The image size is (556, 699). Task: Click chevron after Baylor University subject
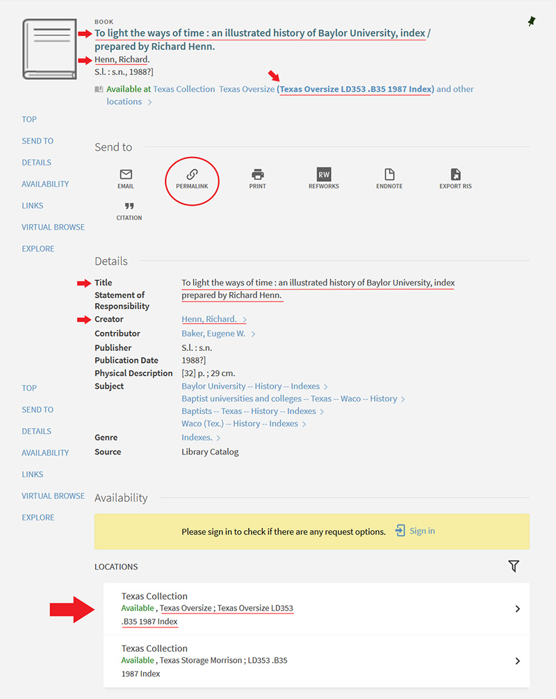325,386
